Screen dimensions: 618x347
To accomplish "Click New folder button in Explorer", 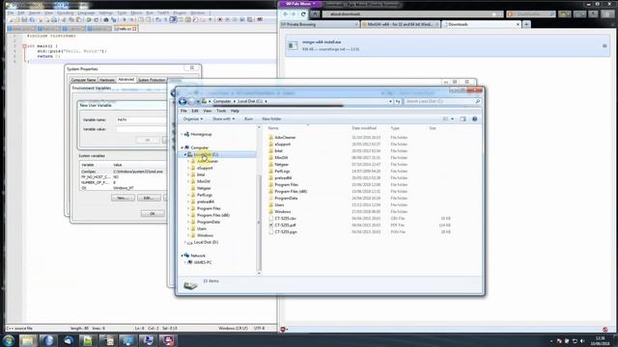I will [271, 119].
